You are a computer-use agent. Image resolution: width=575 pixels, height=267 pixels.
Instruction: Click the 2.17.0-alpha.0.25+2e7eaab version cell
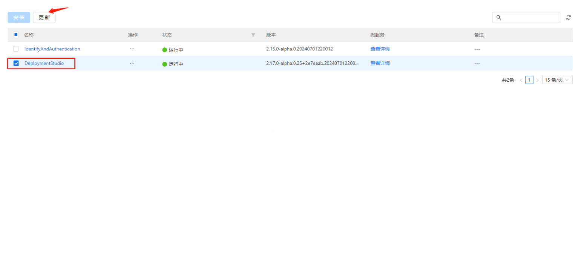pyautogui.click(x=312, y=63)
